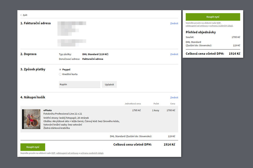Viewport: 253px width, 168px height.
Task: Open VOP link in bottom footer notice
Action: [53, 153]
